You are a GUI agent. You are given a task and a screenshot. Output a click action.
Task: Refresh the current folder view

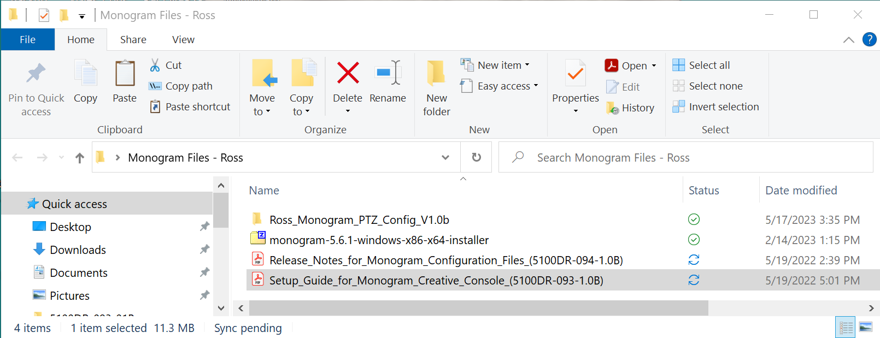[476, 157]
